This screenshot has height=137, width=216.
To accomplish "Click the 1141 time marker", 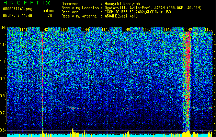I will pos(23,29).
